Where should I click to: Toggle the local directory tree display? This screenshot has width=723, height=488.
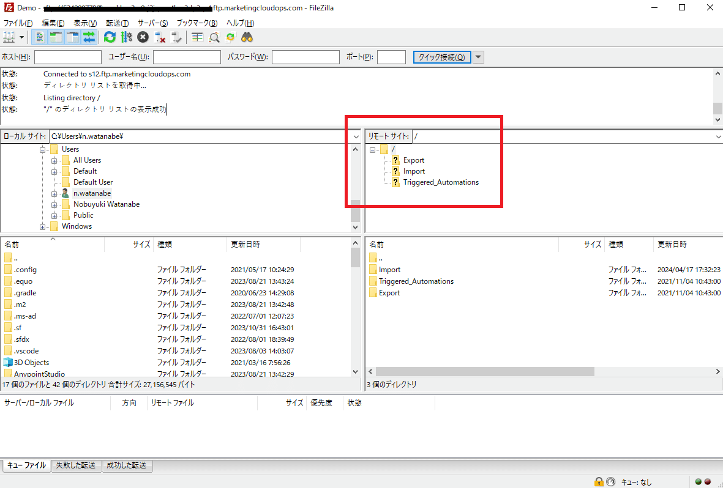(56, 37)
